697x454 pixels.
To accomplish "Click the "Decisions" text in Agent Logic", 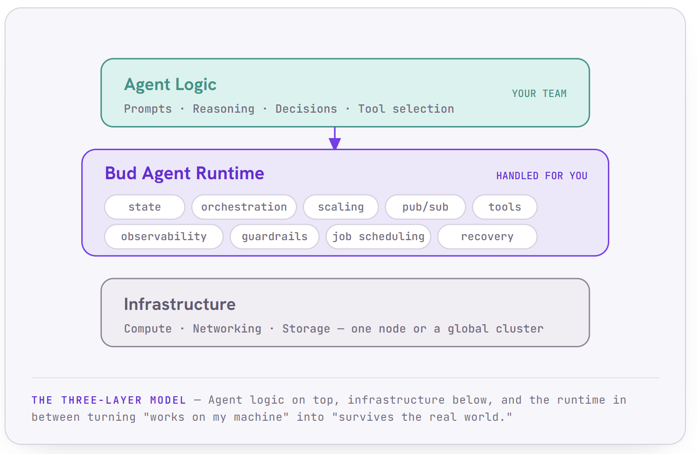I will click(x=306, y=109).
